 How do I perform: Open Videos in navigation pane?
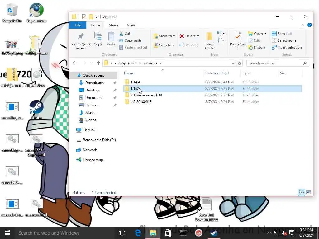(91, 120)
